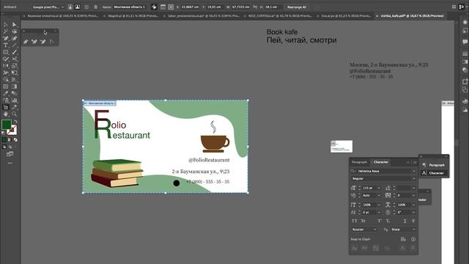
Task: Increment font size stepper
Action: click(359, 187)
